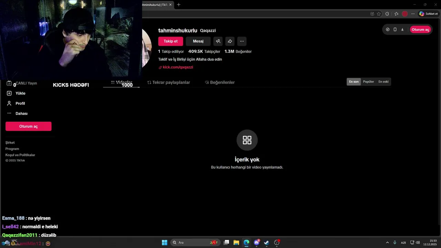The width and height of the screenshot is (441, 248).
Task: Select the En son sort option
Action: [x=354, y=82]
